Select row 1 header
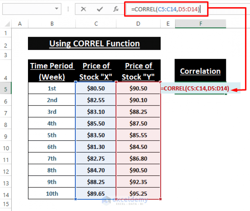The width and height of the screenshot is (250, 211). 6,33
